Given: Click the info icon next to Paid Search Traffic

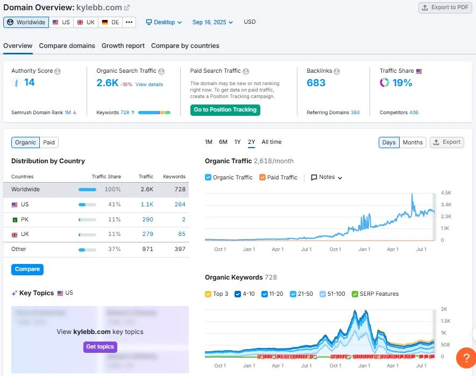Looking at the screenshot, I should click(246, 71).
